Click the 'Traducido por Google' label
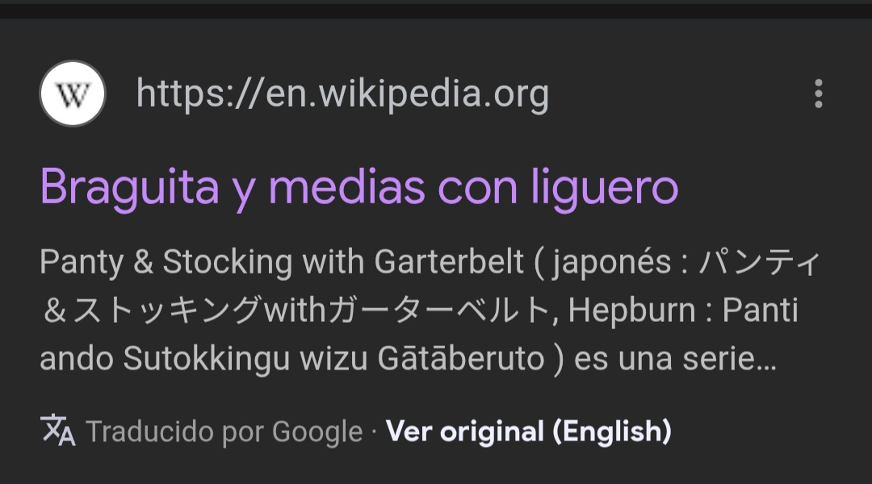The width and height of the screenshot is (872, 484). pos(224,432)
